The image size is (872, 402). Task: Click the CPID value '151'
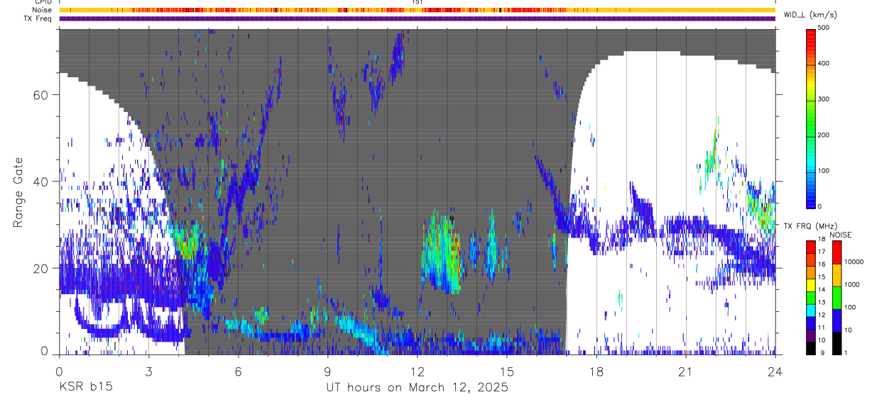[x=417, y=2]
